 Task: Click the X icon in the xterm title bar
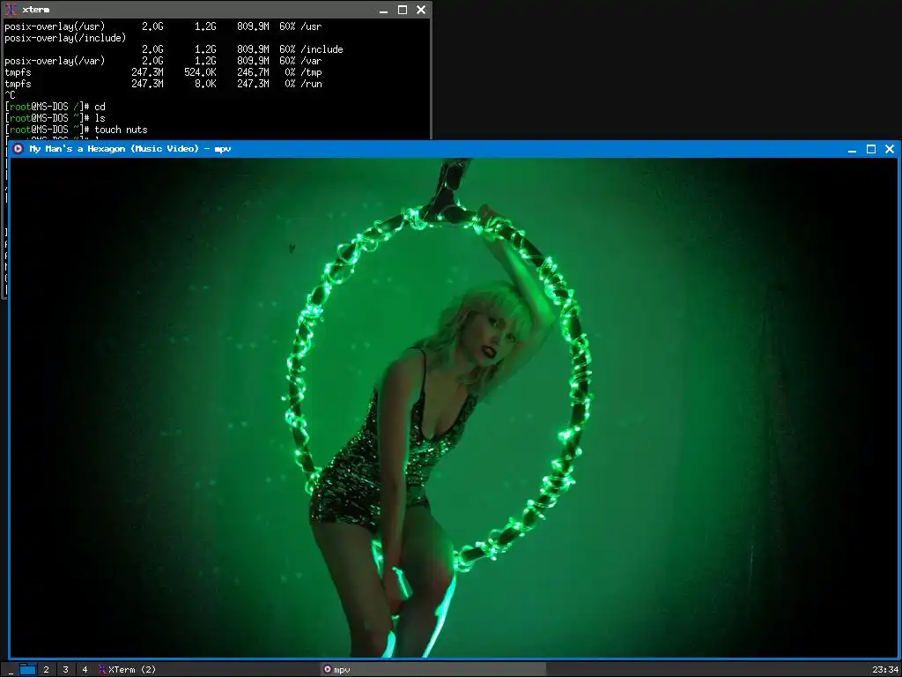[x=11, y=10]
